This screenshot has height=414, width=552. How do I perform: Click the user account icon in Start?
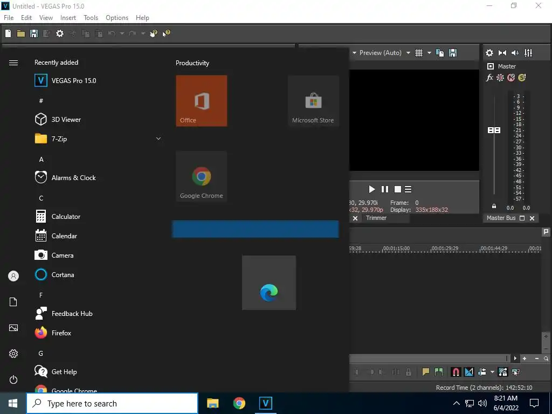tap(13, 276)
